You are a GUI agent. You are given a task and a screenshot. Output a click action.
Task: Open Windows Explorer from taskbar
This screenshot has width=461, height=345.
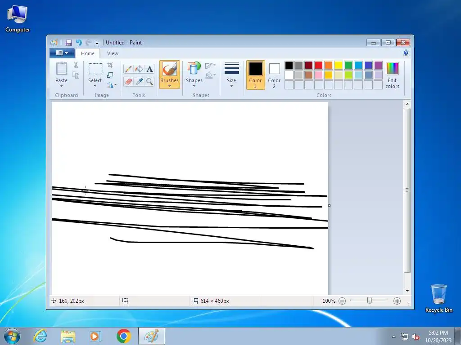coord(68,336)
